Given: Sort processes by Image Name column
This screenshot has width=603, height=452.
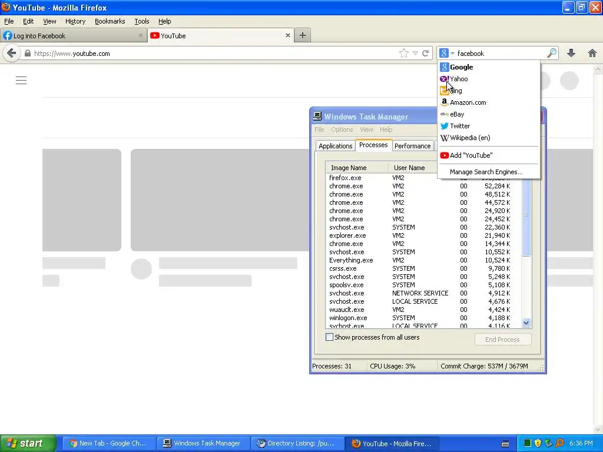Looking at the screenshot, I should click(357, 168).
